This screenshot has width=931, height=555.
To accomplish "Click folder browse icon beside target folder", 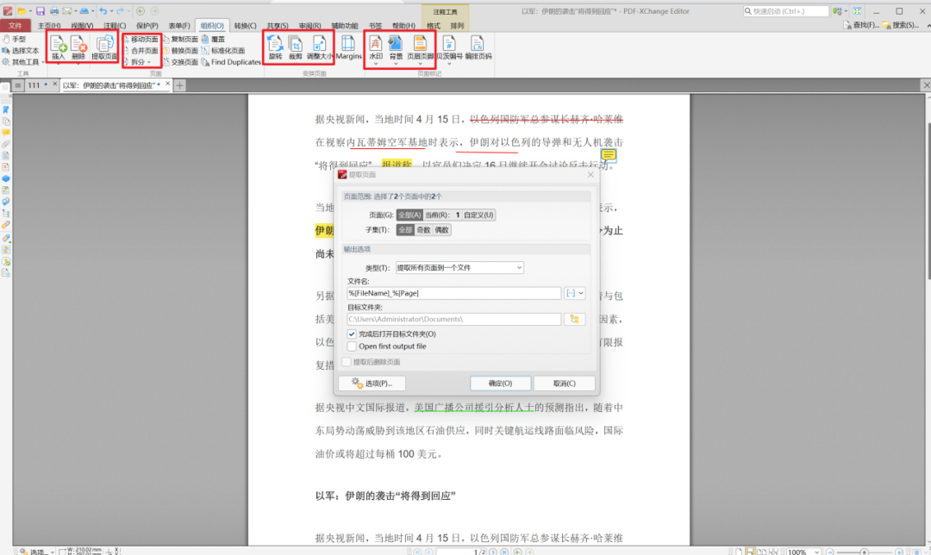I will tap(574, 320).
